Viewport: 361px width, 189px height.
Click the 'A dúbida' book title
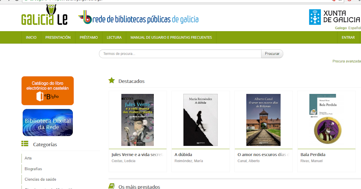coord(183,155)
